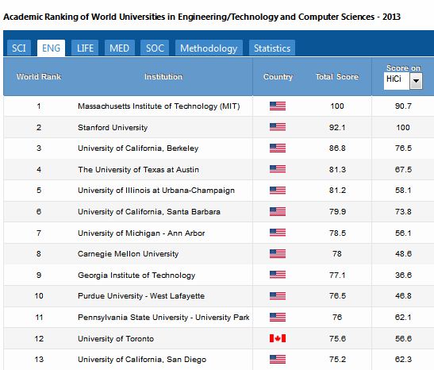The width and height of the screenshot is (434, 370).
Task: Open the SCI ranking tab
Action: [19, 48]
